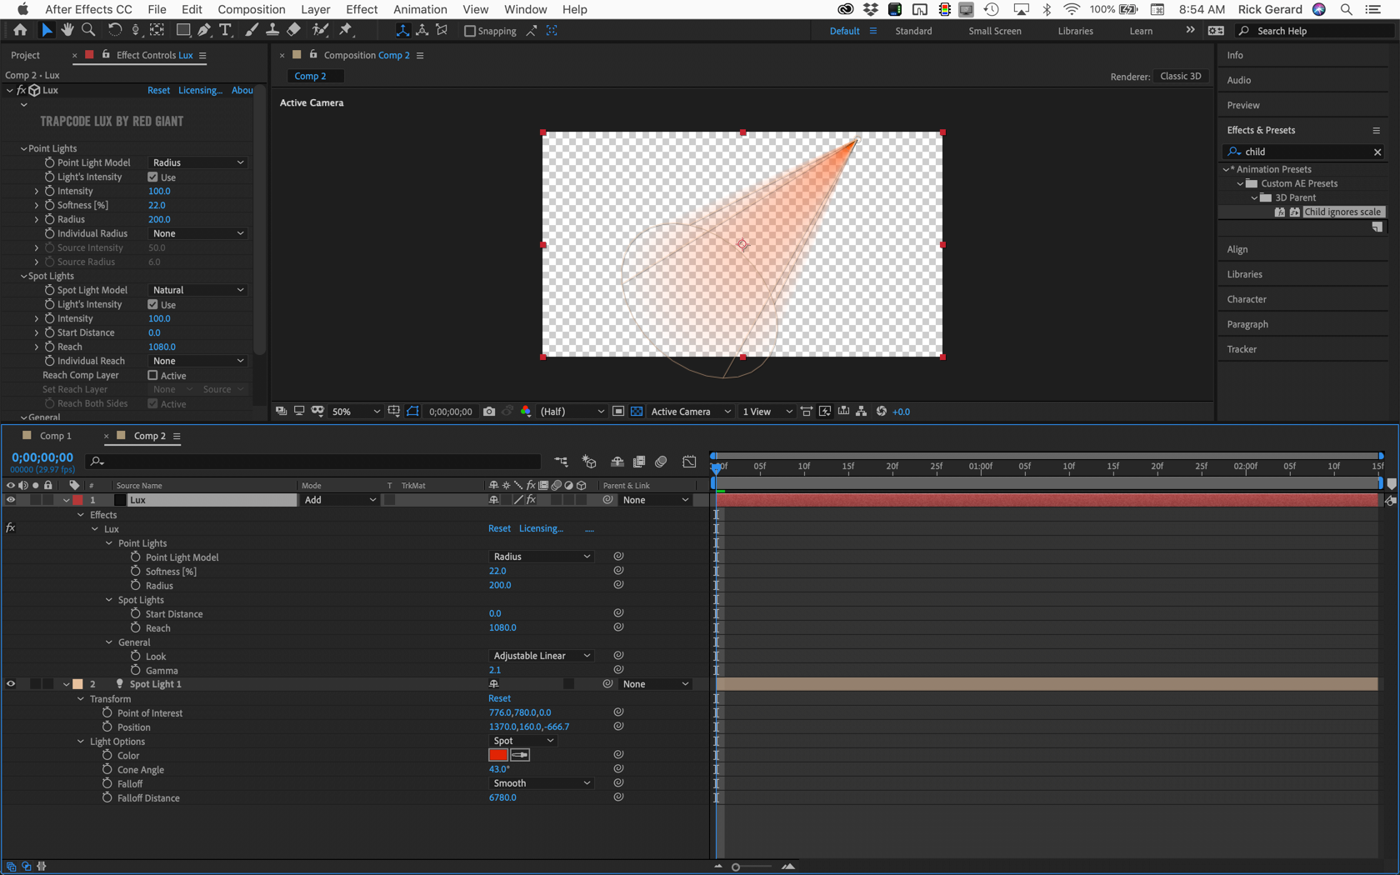The image size is (1400, 875).
Task: Open the Falloff Smooth dropdown
Action: click(541, 783)
